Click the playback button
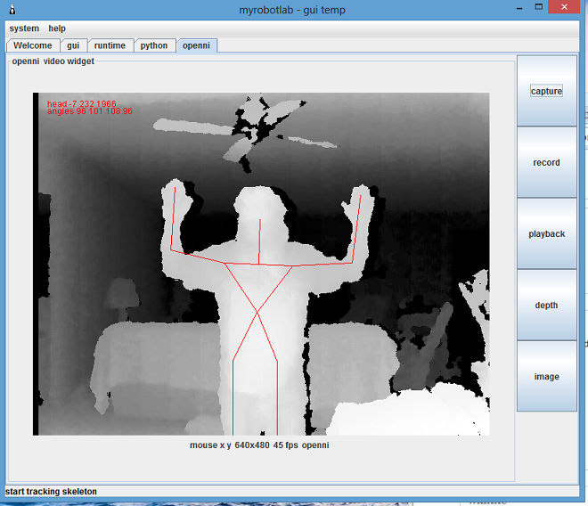This screenshot has height=506, width=588. (546, 234)
